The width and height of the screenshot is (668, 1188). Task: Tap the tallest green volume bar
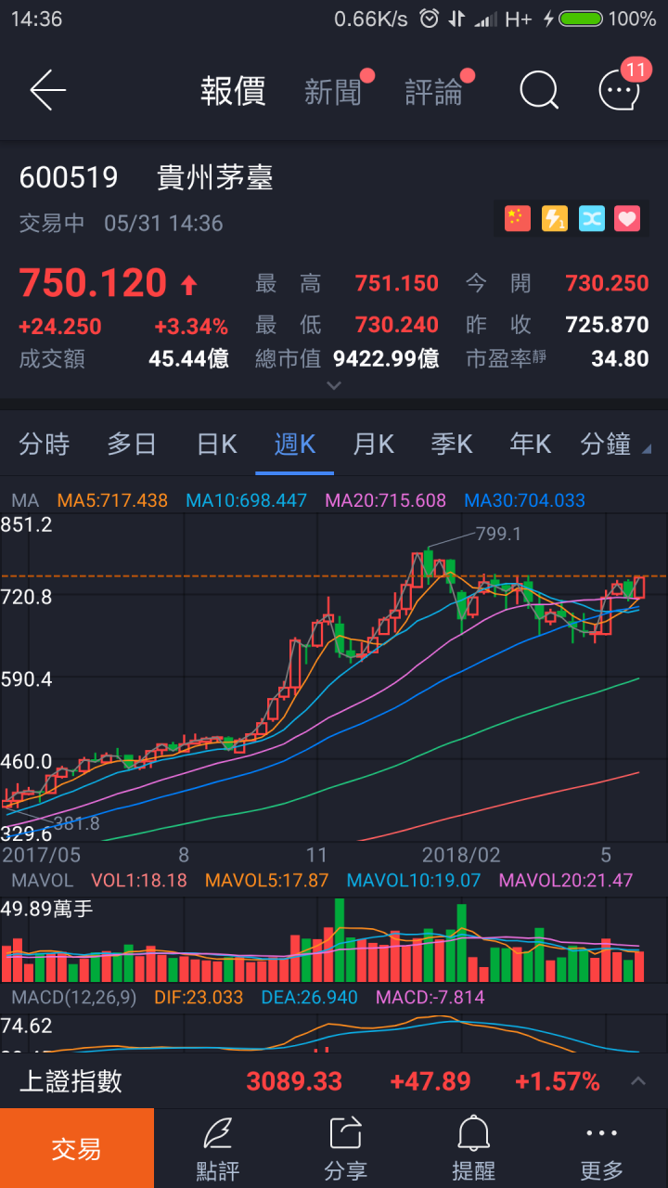click(x=340, y=940)
